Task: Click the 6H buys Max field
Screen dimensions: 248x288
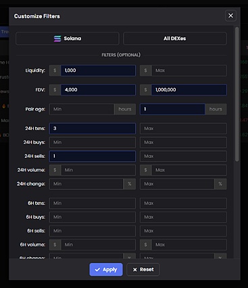Action: coord(183,217)
